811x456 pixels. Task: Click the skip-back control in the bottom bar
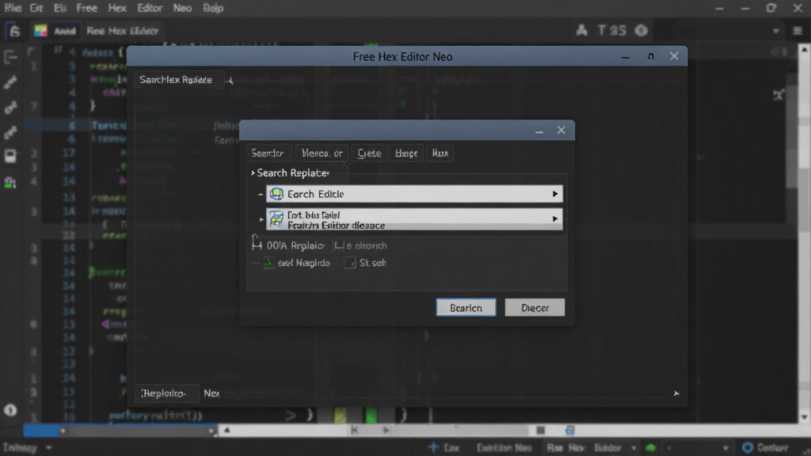354,430
